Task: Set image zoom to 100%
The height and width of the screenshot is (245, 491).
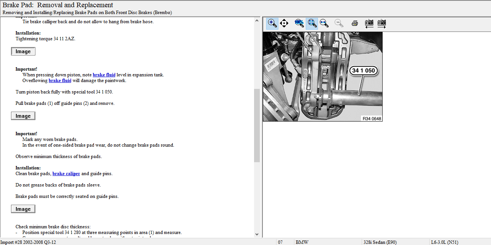Action: [x=299, y=23]
